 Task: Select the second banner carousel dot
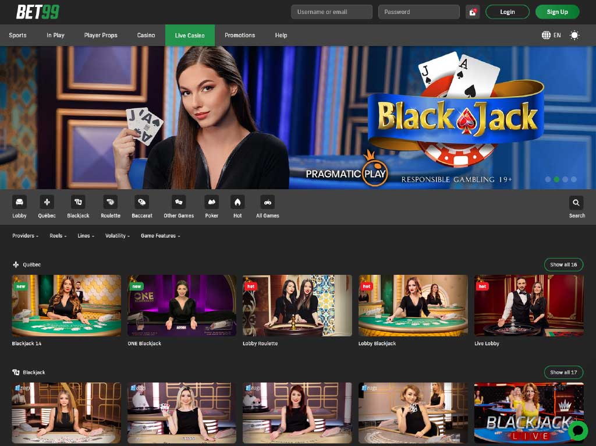tap(556, 179)
